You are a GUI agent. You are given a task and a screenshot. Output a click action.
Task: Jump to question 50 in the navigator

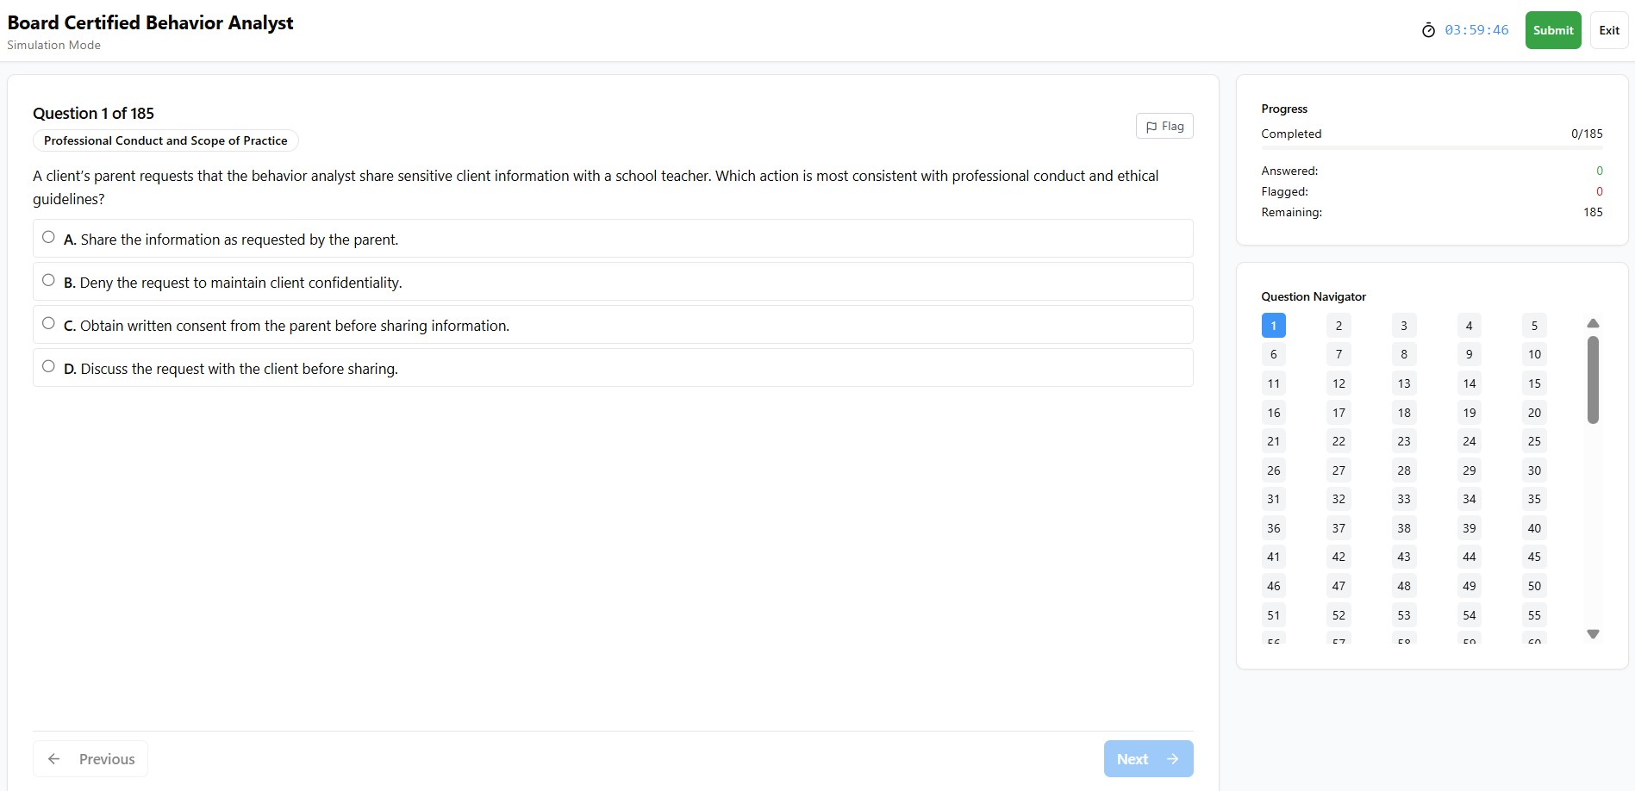(x=1533, y=585)
